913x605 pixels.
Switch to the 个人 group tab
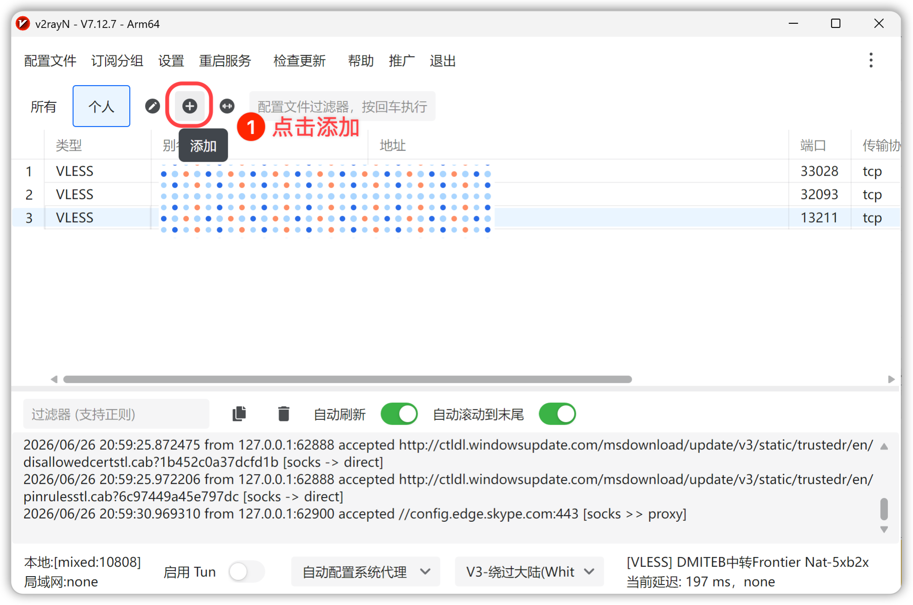click(101, 106)
